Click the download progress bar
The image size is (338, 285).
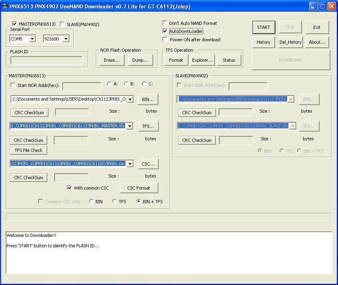[x=169, y=217]
